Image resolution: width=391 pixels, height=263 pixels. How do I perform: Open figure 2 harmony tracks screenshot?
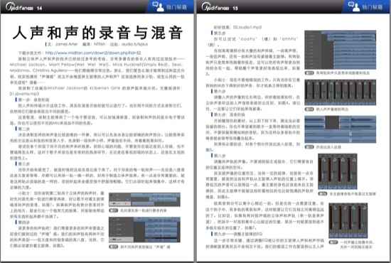tap(144, 230)
